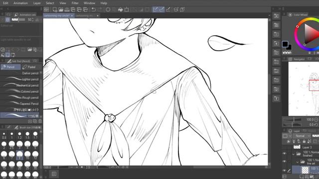This screenshot has width=319, height=179.
Task: Open the Animation menu
Action: [x=20, y=3]
